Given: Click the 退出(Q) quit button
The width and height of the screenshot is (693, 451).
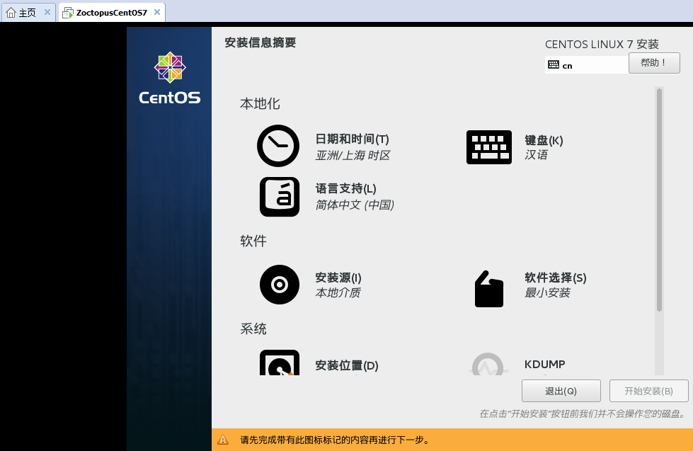Looking at the screenshot, I should point(561,391).
